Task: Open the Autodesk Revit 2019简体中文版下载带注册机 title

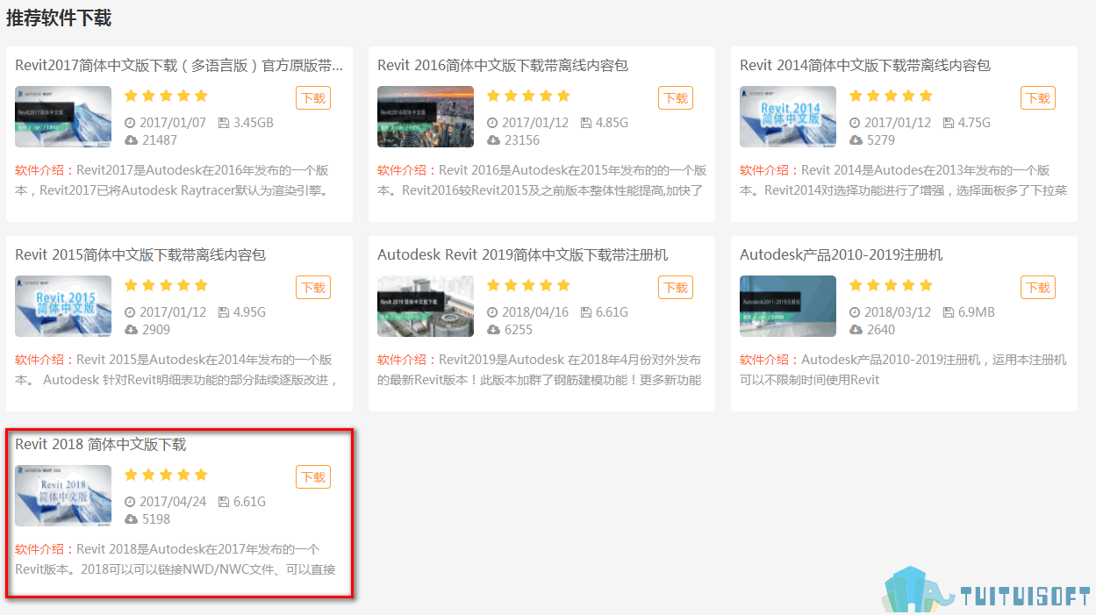Action: (x=523, y=255)
